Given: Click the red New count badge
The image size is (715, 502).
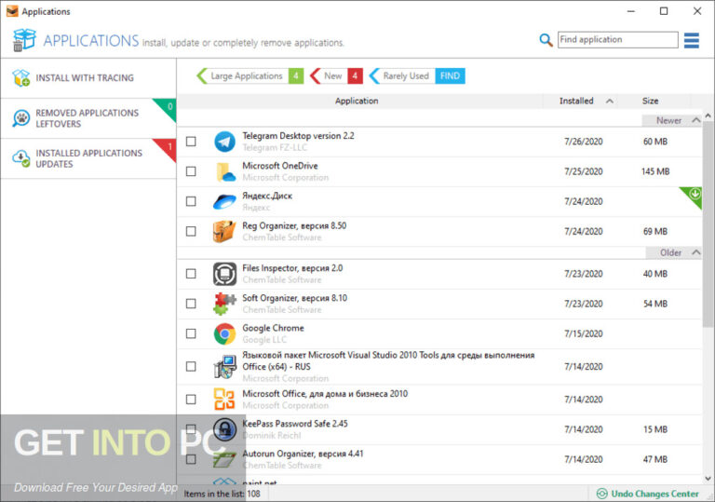Looking at the screenshot, I should pos(356,75).
